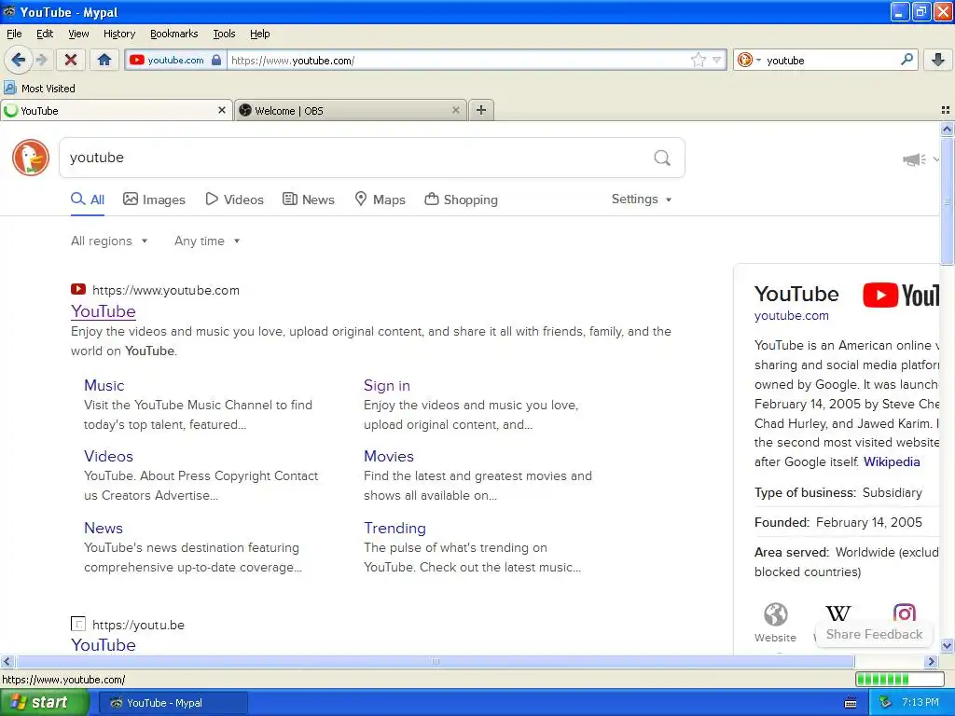This screenshot has width=955, height=716.
Task: Open the Edit menu
Action: tap(45, 34)
